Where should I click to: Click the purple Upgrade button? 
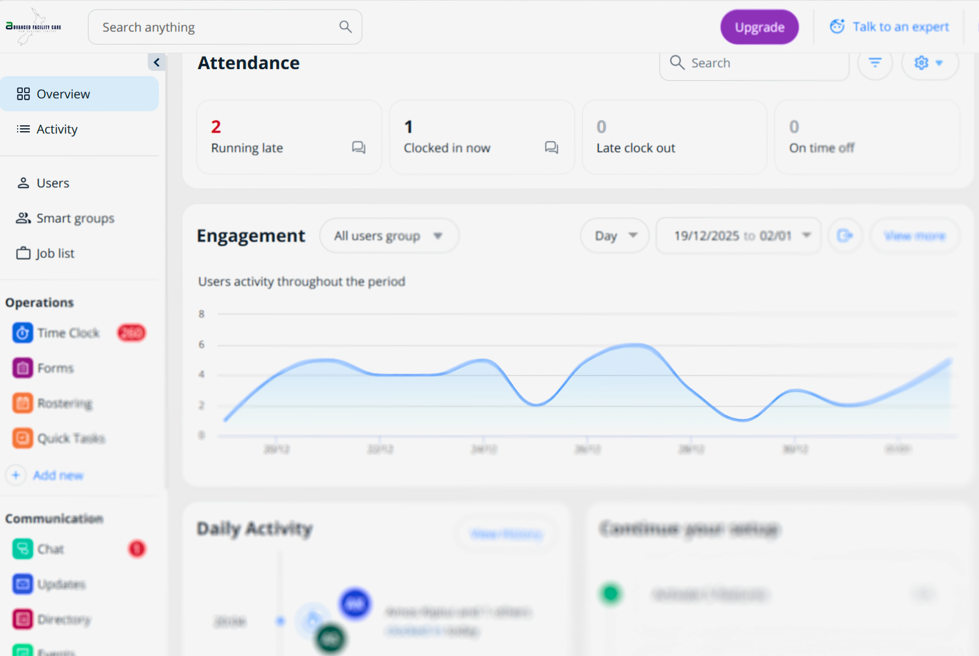pos(759,27)
